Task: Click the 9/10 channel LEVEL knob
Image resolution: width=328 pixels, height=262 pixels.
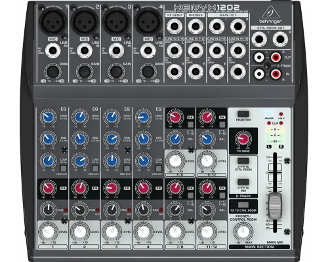Action: [207, 161]
